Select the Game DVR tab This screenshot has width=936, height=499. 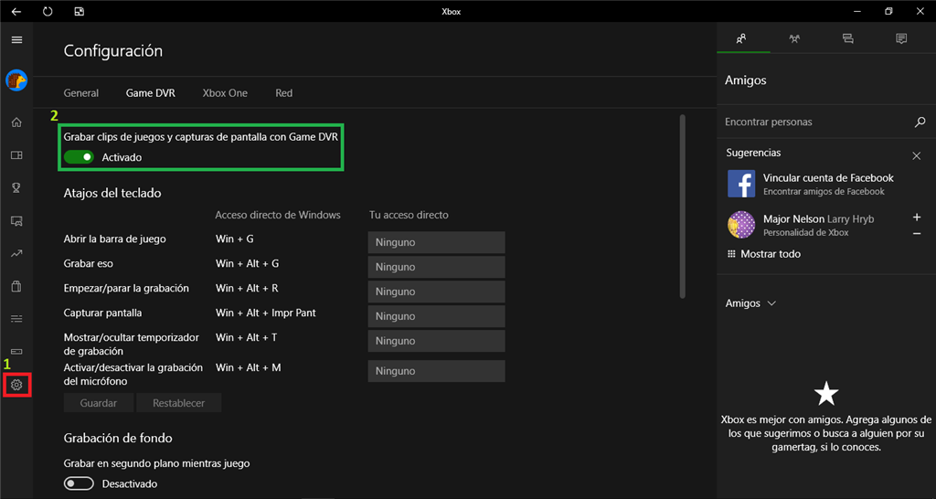pos(151,93)
